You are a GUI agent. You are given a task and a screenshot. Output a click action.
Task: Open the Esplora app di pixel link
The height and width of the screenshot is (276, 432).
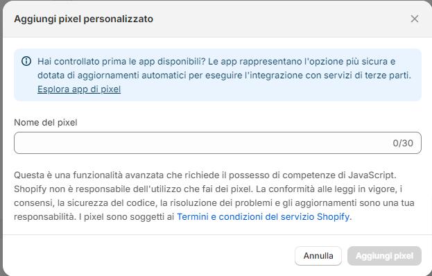79,89
